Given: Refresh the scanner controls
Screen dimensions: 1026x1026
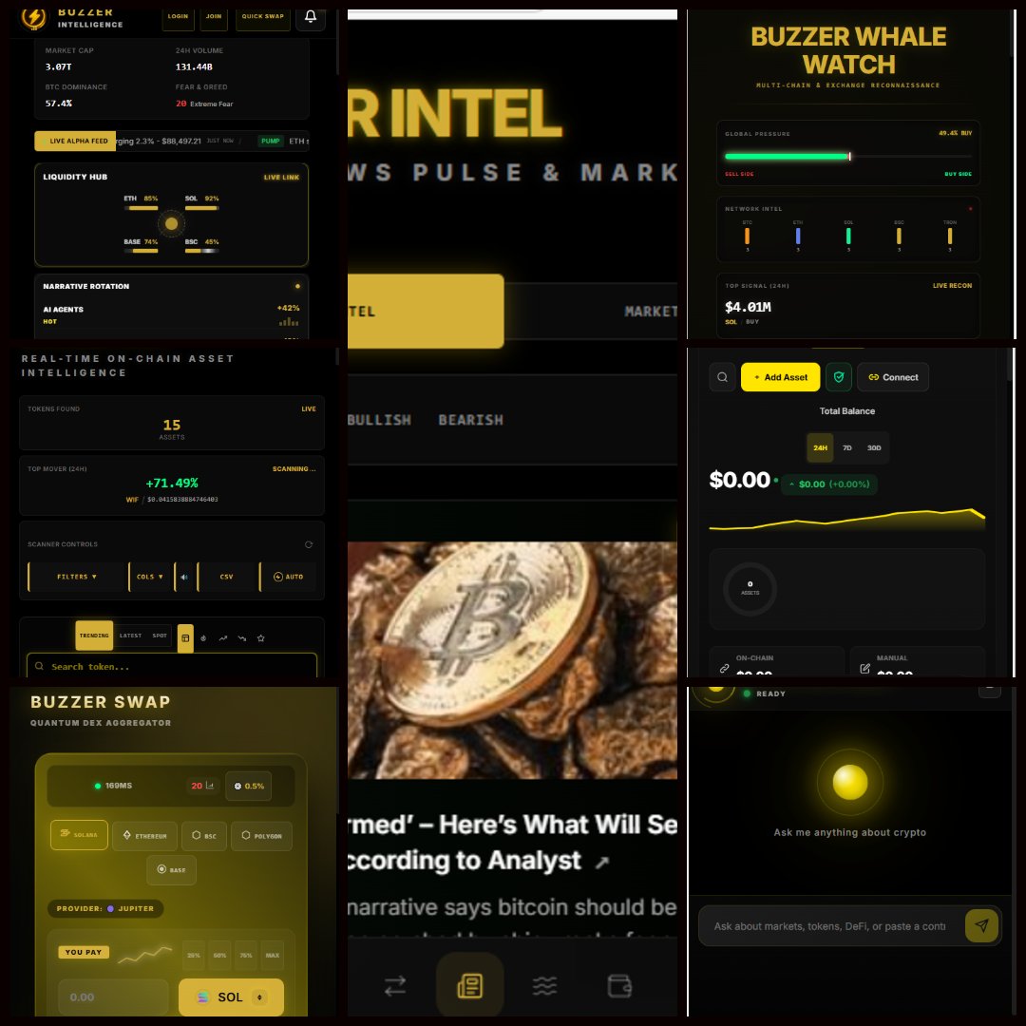Looking at the screenshot, I should [309, 544].
